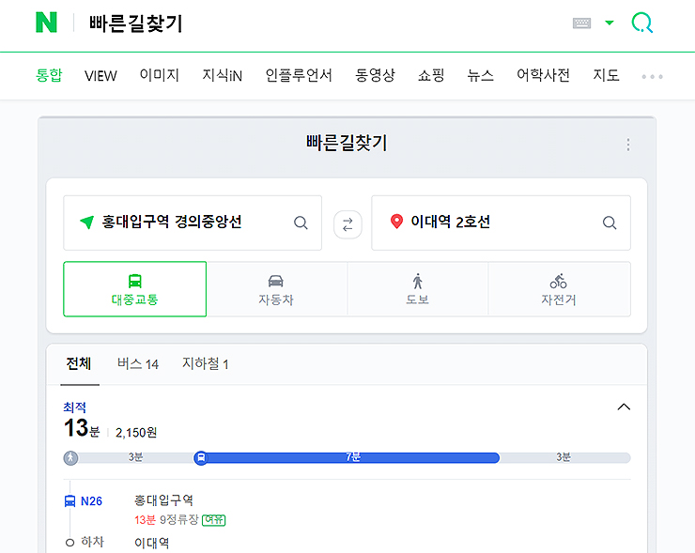Switch to the 동영상 tab
The image size is (695, 553).
(x=375, y=75)
